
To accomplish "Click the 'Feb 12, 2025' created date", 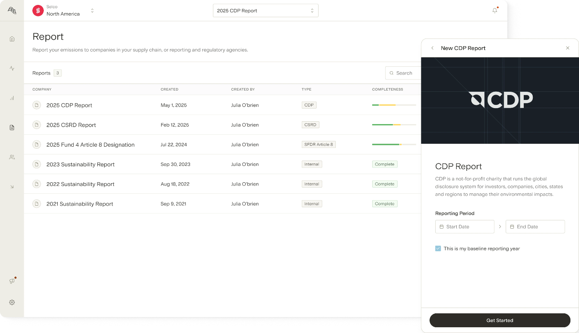I will [x=175, y=125].
